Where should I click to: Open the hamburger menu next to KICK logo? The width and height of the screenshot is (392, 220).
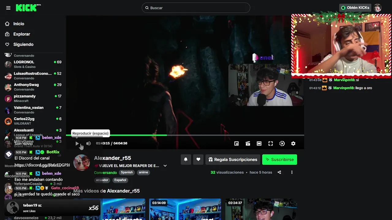[x=8, y=8]
